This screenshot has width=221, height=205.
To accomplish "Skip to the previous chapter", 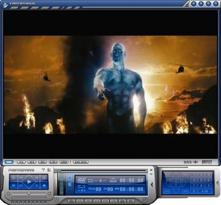I will 14,177.
